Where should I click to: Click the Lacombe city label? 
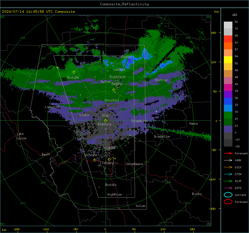point(119,70)
